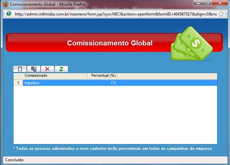Maximize the Firefox window
The image size is (230, 165).
click(x=208, y=3)
